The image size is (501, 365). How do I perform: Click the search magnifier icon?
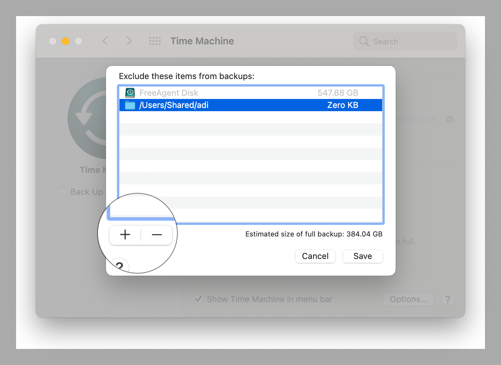[364, 41]
